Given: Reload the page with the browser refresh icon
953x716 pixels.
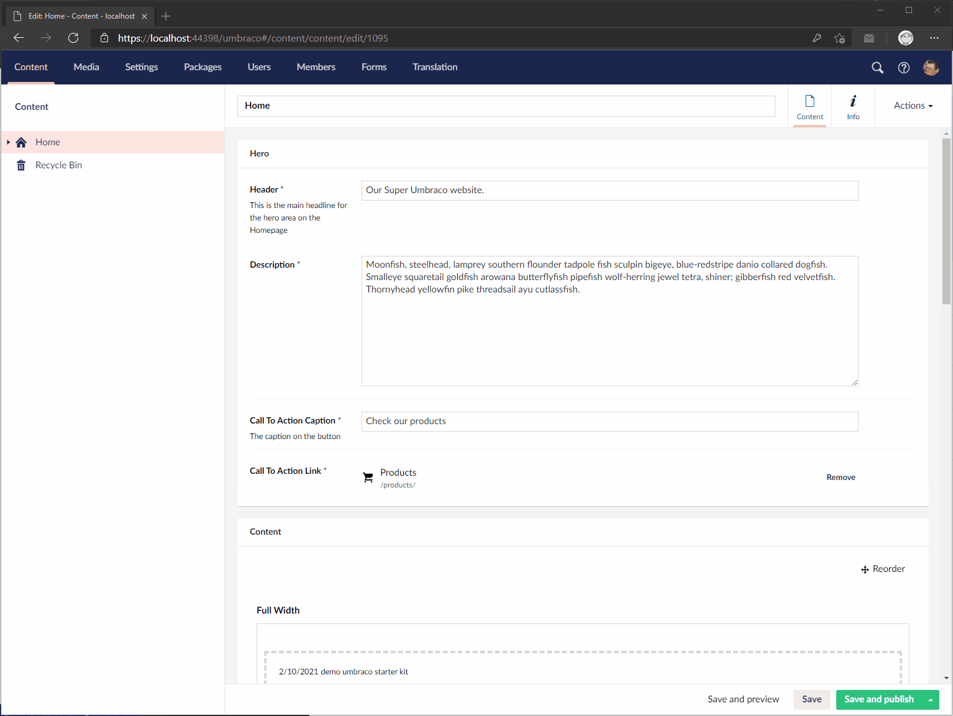Looking at the screenshot, I should click(73, 38).
